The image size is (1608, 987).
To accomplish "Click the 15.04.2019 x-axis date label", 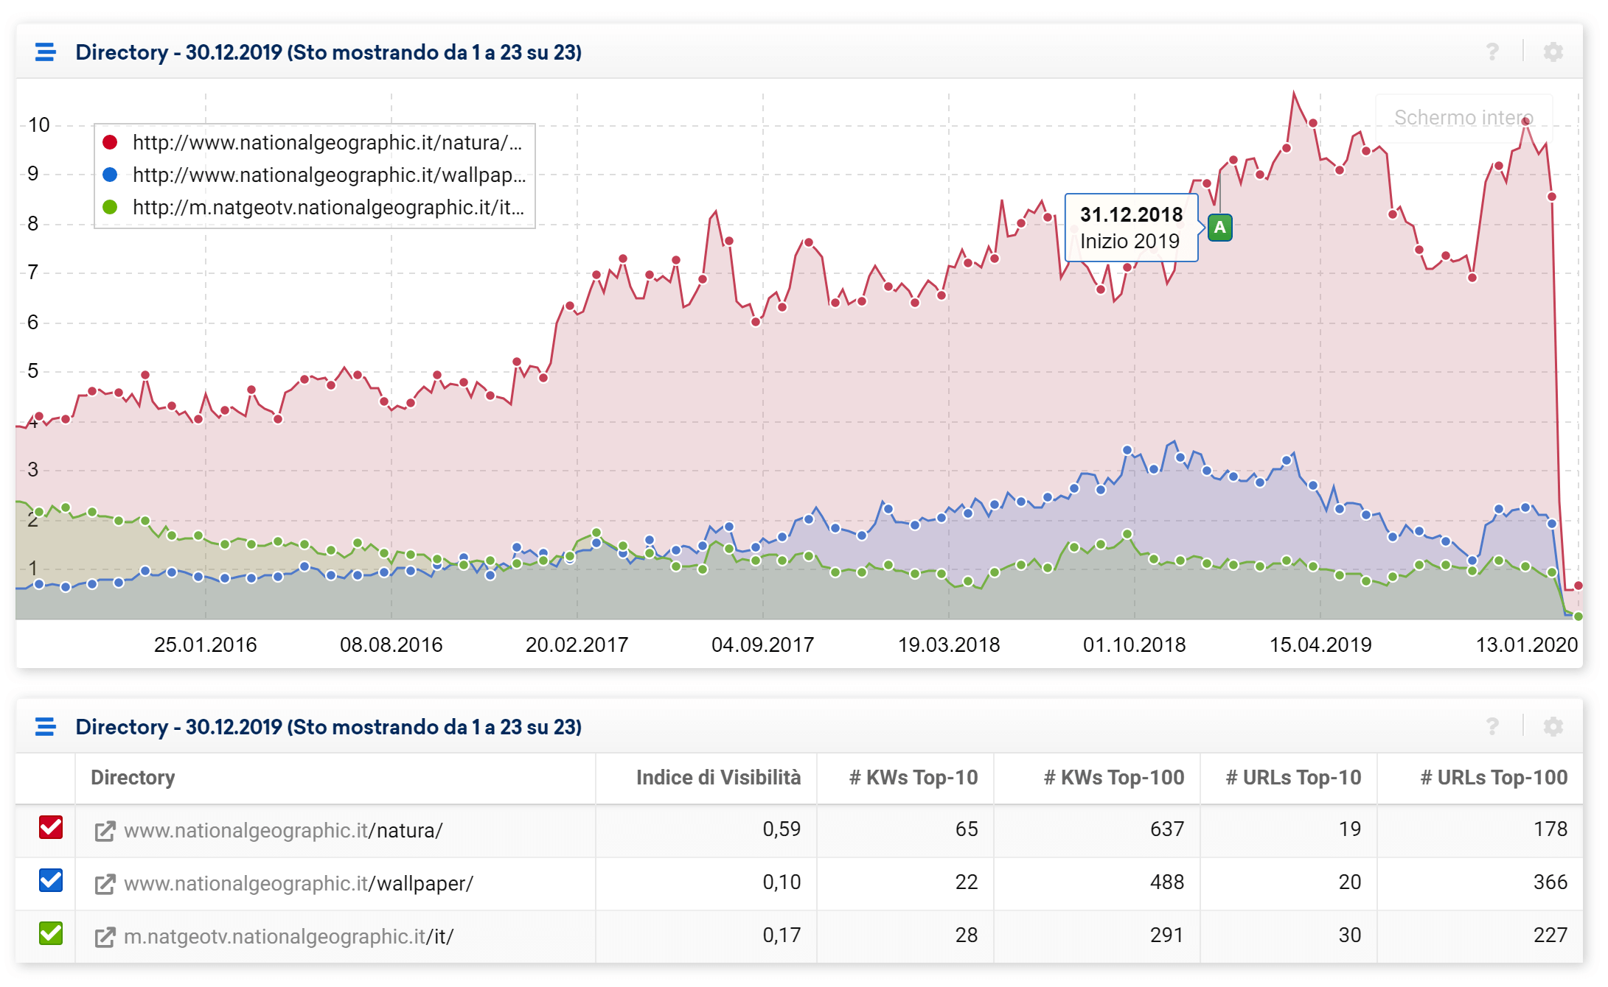I will tap(1320, 645).
